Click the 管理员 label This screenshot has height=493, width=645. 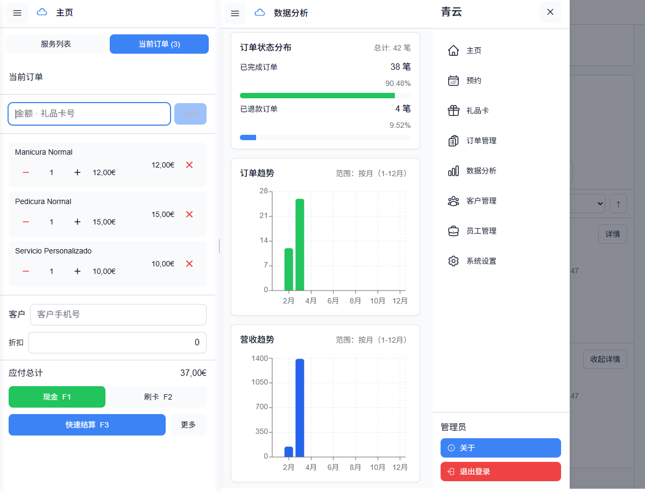453,427
